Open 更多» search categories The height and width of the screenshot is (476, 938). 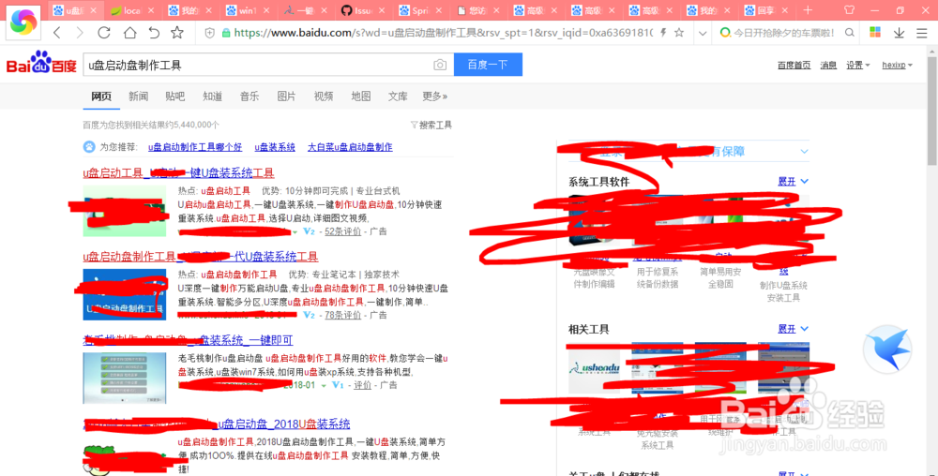(435, 97)
